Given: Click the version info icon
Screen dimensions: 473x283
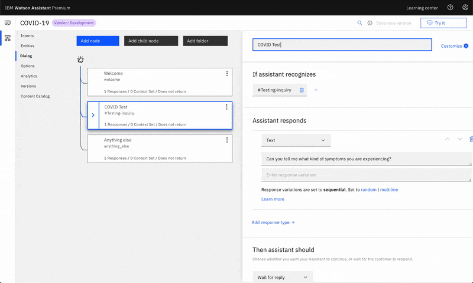Looking at the screenshot, I should [x=370, y=23].
